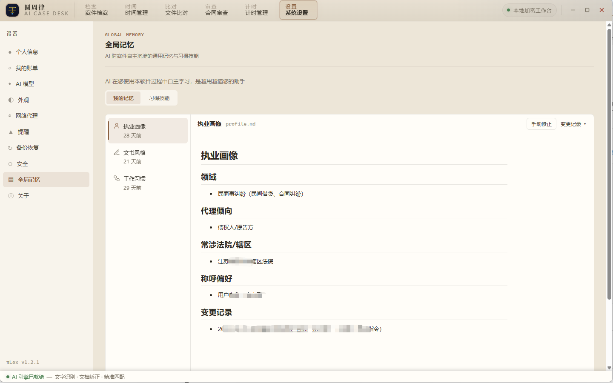Click the 安全 circle icon
613x383 pixels.
10,164
